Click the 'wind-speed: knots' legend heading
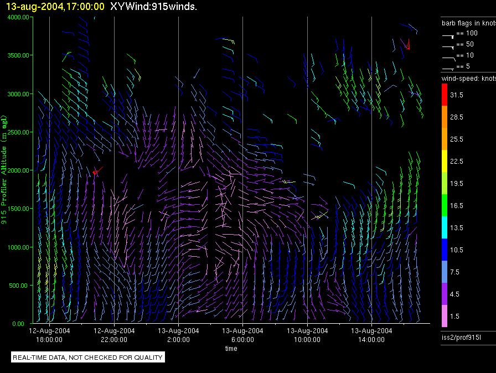496x373 pixels. [x=469, y=79]
